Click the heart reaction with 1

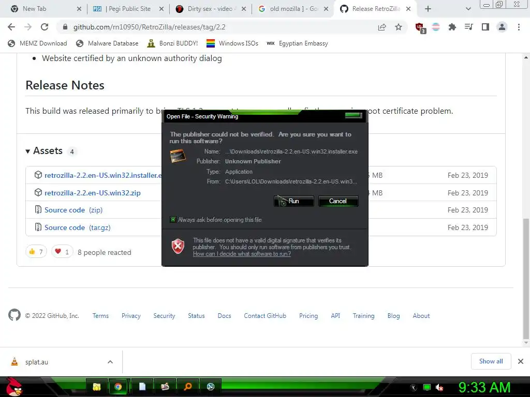coord(62,252)
